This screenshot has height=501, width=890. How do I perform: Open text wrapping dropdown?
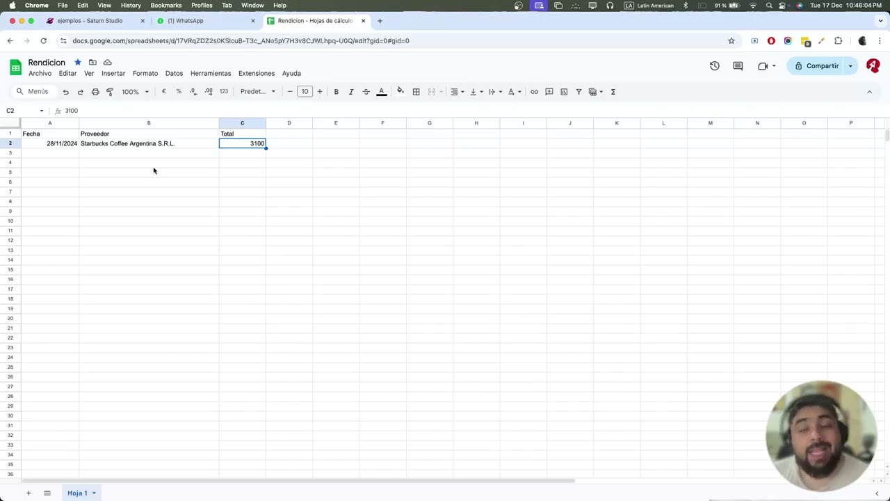click(495, 92)
